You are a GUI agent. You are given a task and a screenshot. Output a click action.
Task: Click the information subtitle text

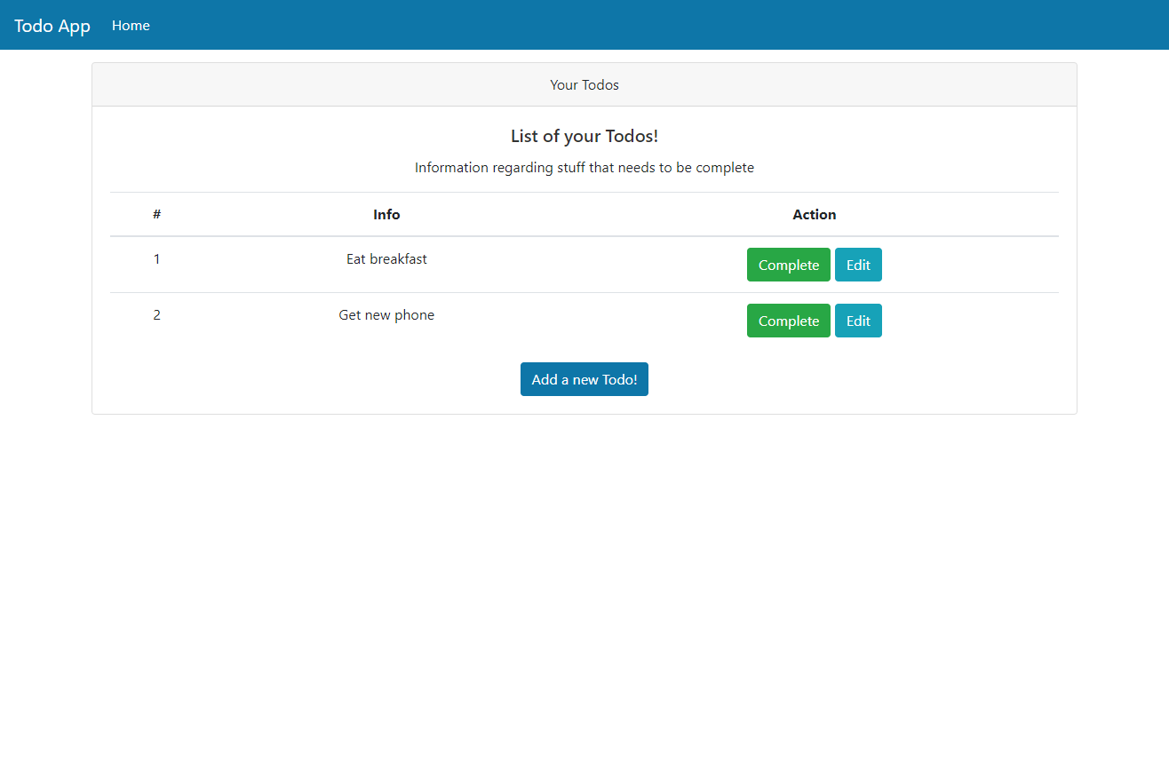(584, 167)
